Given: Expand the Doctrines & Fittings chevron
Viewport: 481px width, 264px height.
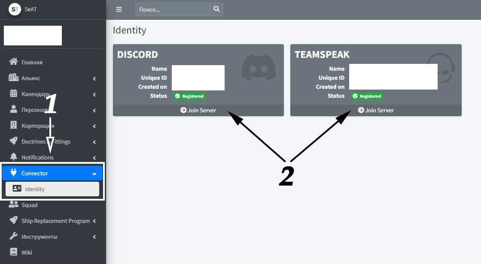Looking at the screenshot, I should coord(94,142).
